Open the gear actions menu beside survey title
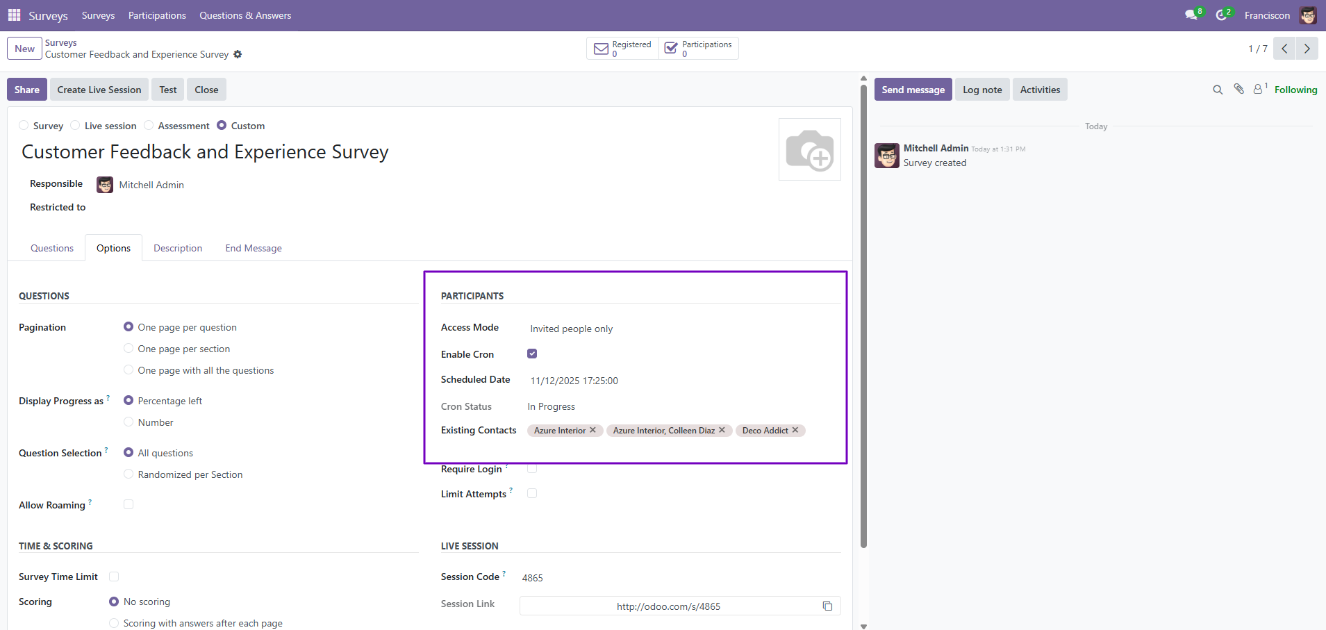1326x630 pixels. 238,54
